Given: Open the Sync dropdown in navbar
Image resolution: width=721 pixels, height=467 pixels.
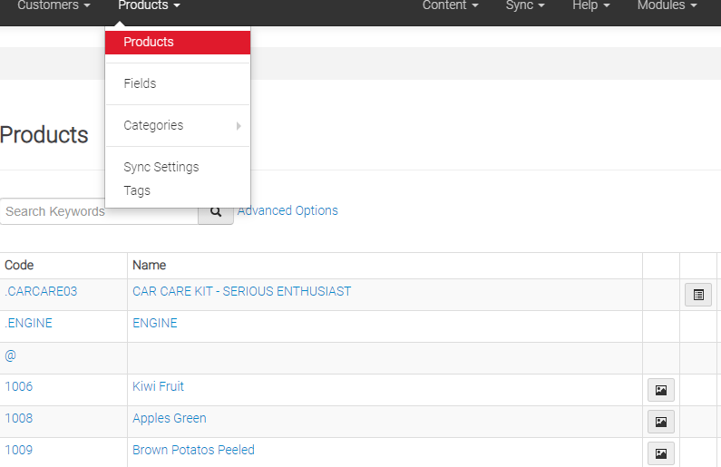Looking at the screenshot, I should 525,5.
